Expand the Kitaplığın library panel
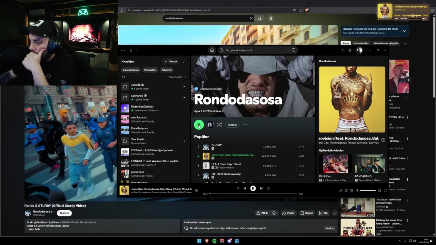 [x=184, y=62]
